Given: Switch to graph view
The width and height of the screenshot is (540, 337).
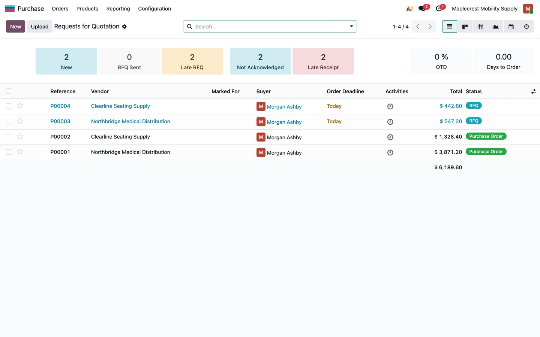Looking at the screenshot, I should (496, 27).
